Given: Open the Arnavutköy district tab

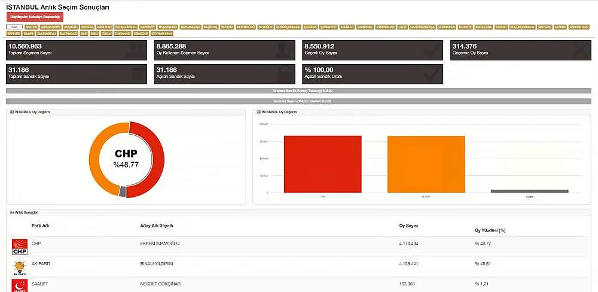Looking at the screenshot, I should coord(51,27).
